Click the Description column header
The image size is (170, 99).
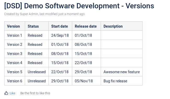[122, 26]
